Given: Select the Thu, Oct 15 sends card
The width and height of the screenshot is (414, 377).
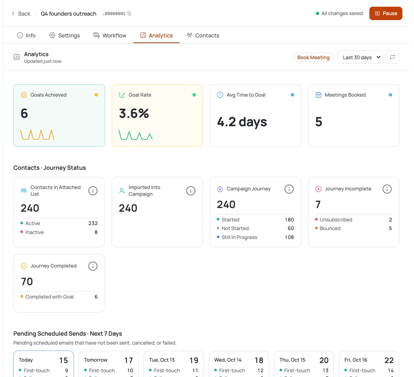Looking at the screenshot, I should [x=304, y=364].
